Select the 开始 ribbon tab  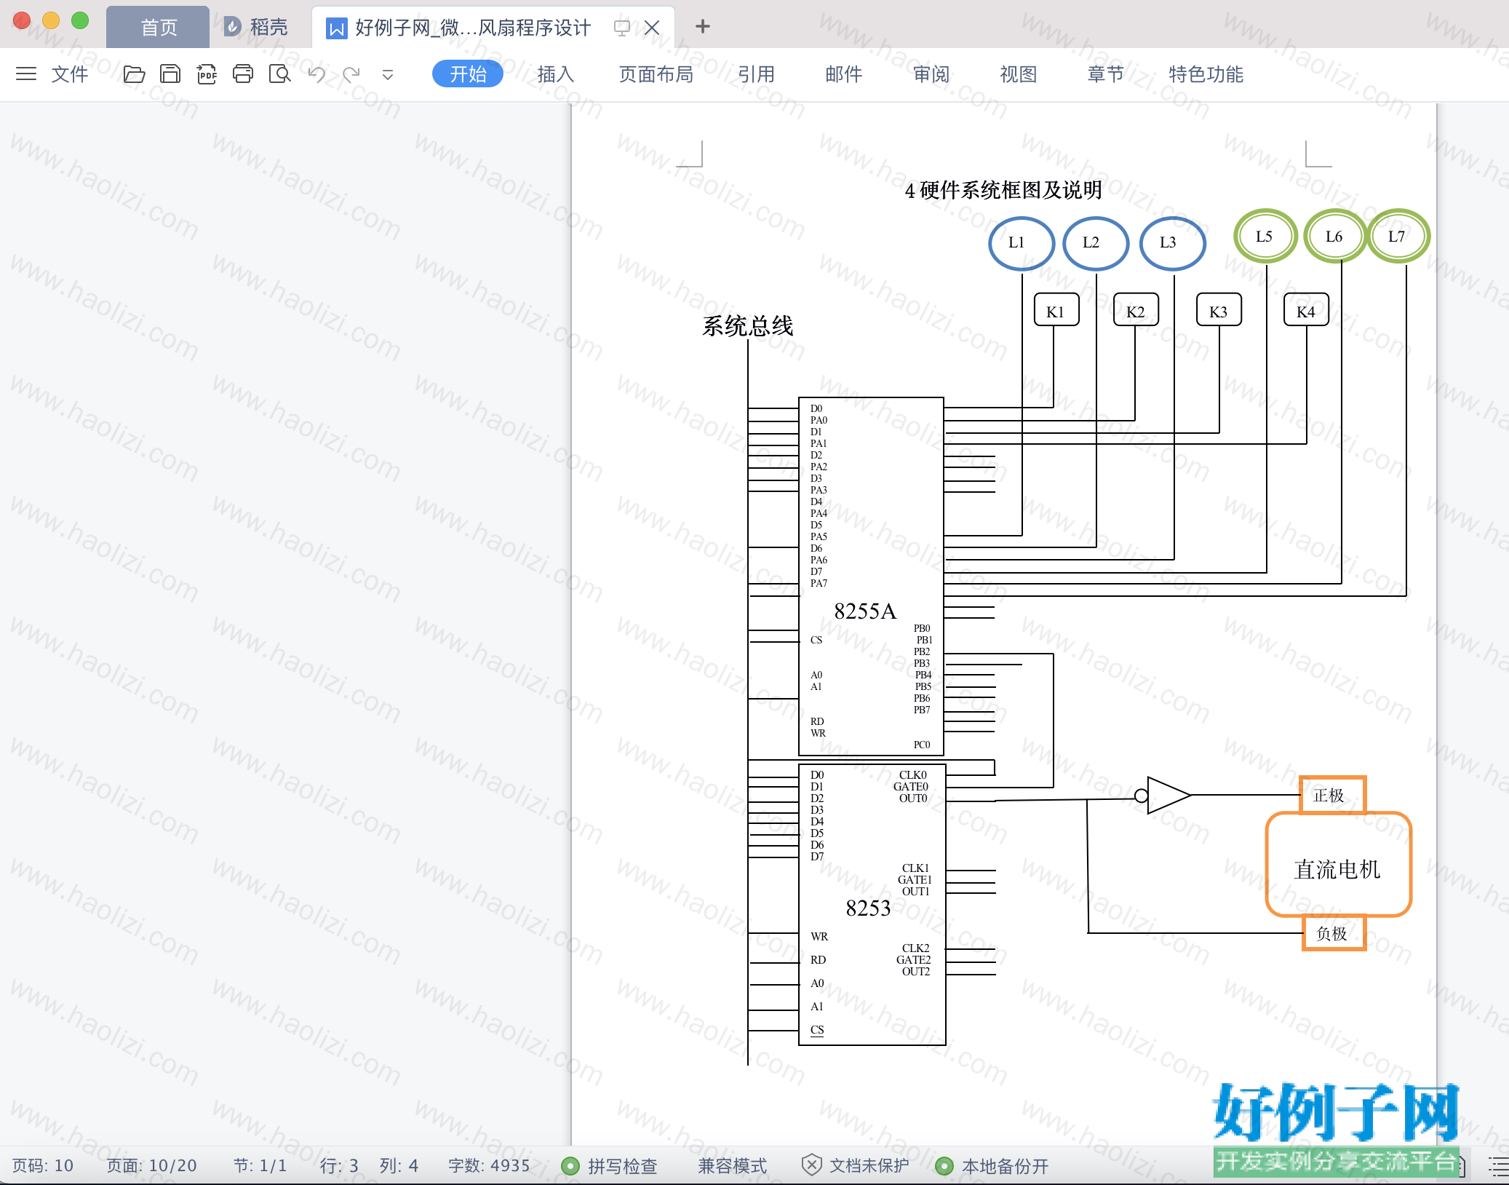pyautogui.click(x=468, y=74)
